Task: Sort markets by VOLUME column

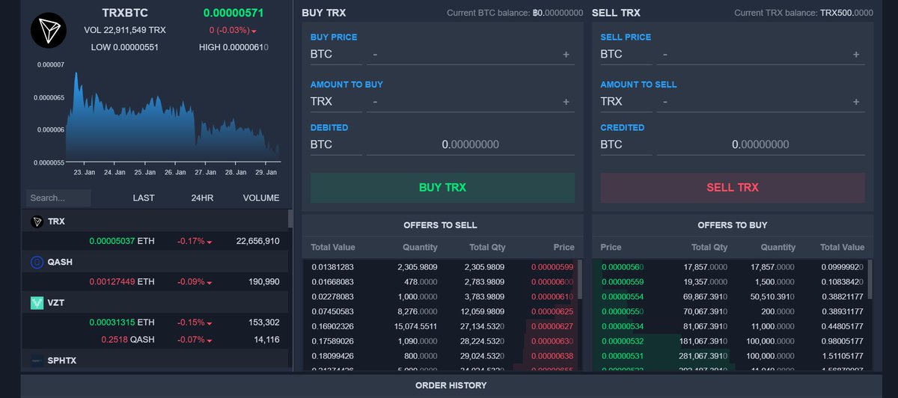Action: pos(261,198)
